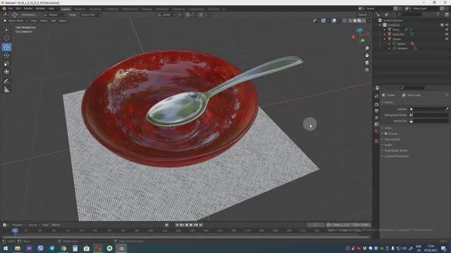Open the Edit menu
The width and height of the screenshot is (451, 253).
pyautogui.click(x=18, y=8)
